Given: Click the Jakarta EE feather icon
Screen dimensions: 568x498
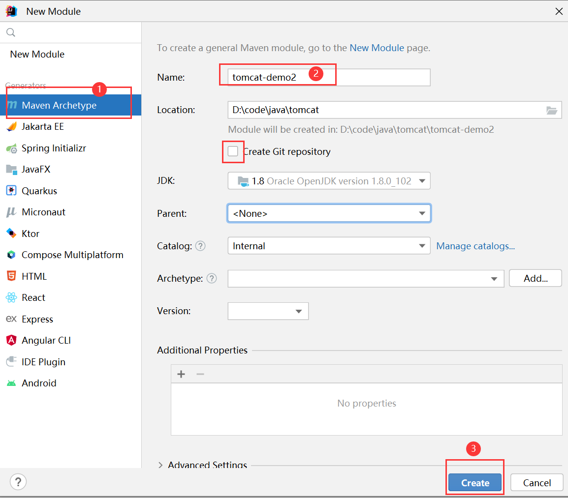Looking at the screenshot, I should coord(12,127).
